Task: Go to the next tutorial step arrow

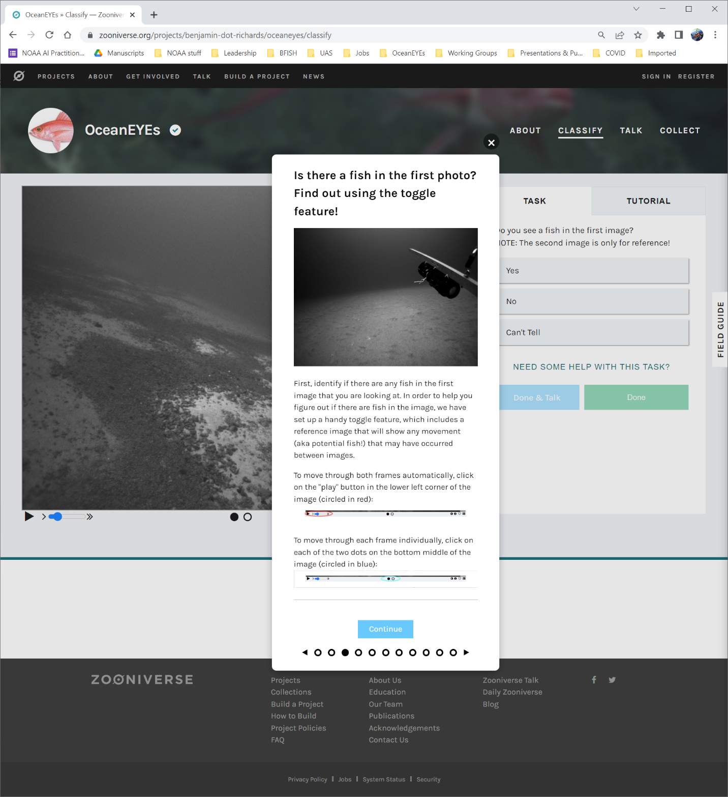Action: coord(466,652)
